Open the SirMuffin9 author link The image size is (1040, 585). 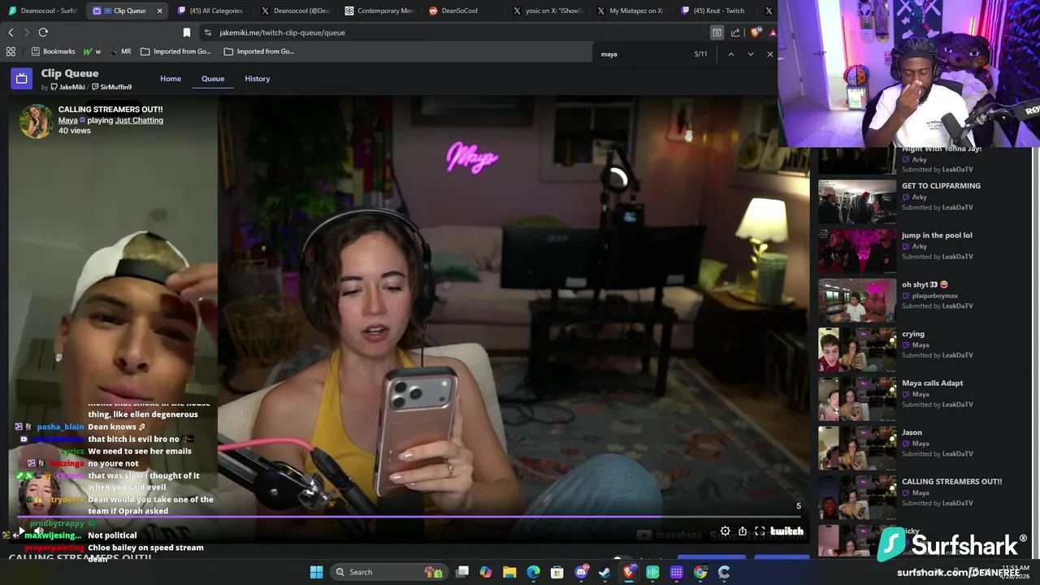click(111, 87)
